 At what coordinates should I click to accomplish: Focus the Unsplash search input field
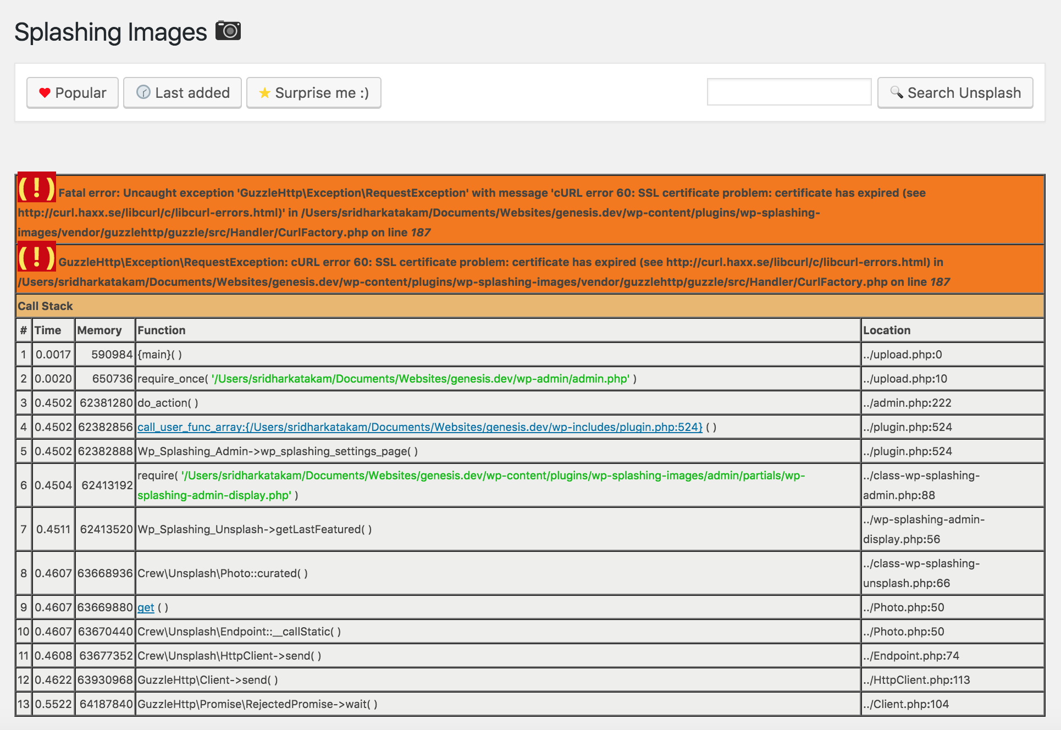pos(789,92)
